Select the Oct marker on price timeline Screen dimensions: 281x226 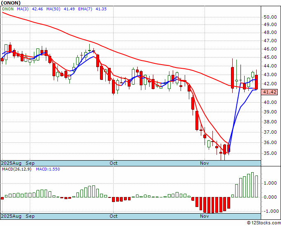[x=114, y=163]
